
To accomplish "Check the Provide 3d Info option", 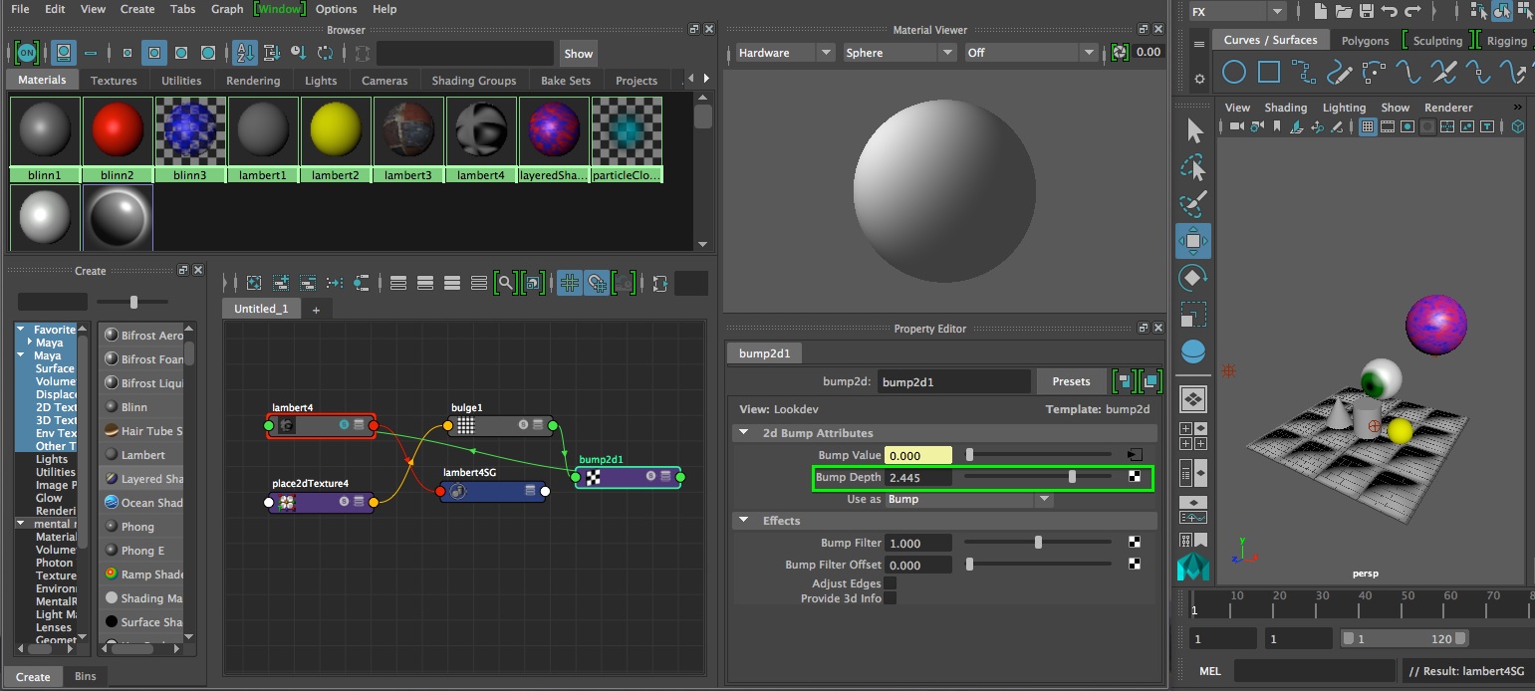I will 890,598.
